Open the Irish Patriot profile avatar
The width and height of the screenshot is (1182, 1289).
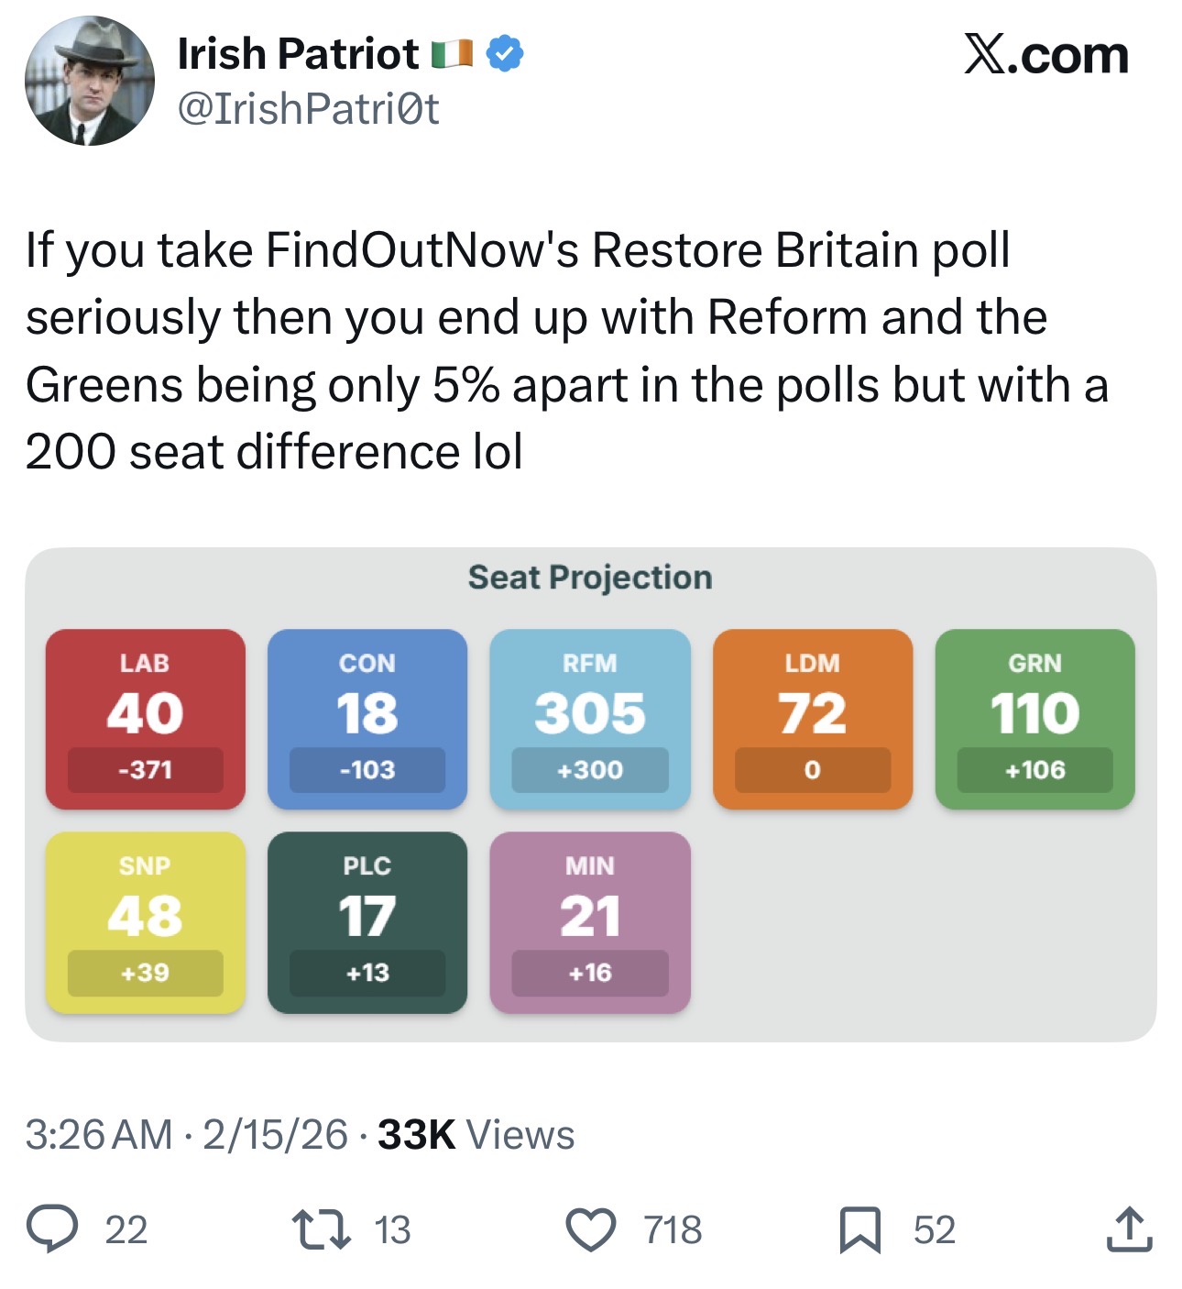tap(90, 81)
